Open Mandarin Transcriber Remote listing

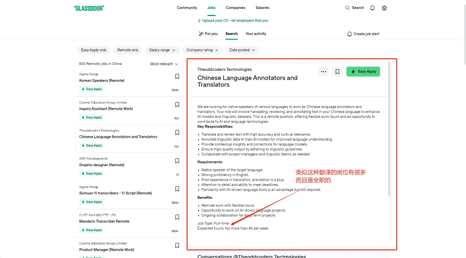coord(104,222)
